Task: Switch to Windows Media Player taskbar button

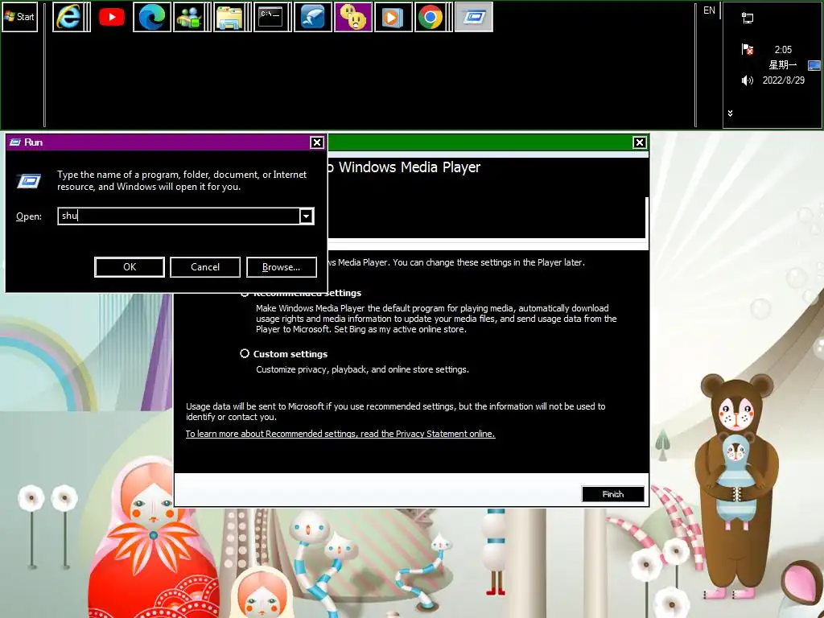Action: point(393,17)
